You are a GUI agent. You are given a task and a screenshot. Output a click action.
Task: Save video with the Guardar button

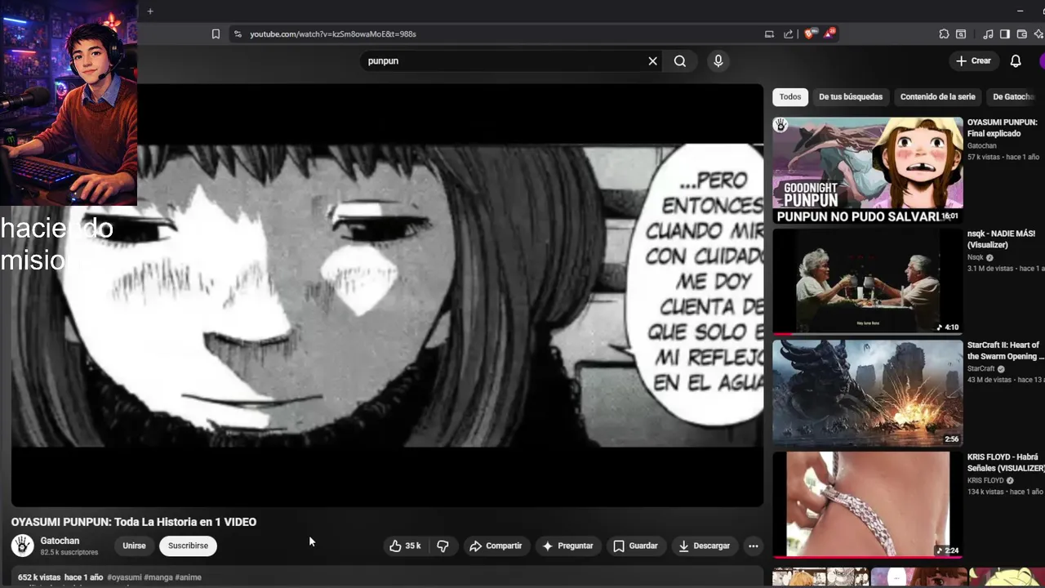click(635, 546)
